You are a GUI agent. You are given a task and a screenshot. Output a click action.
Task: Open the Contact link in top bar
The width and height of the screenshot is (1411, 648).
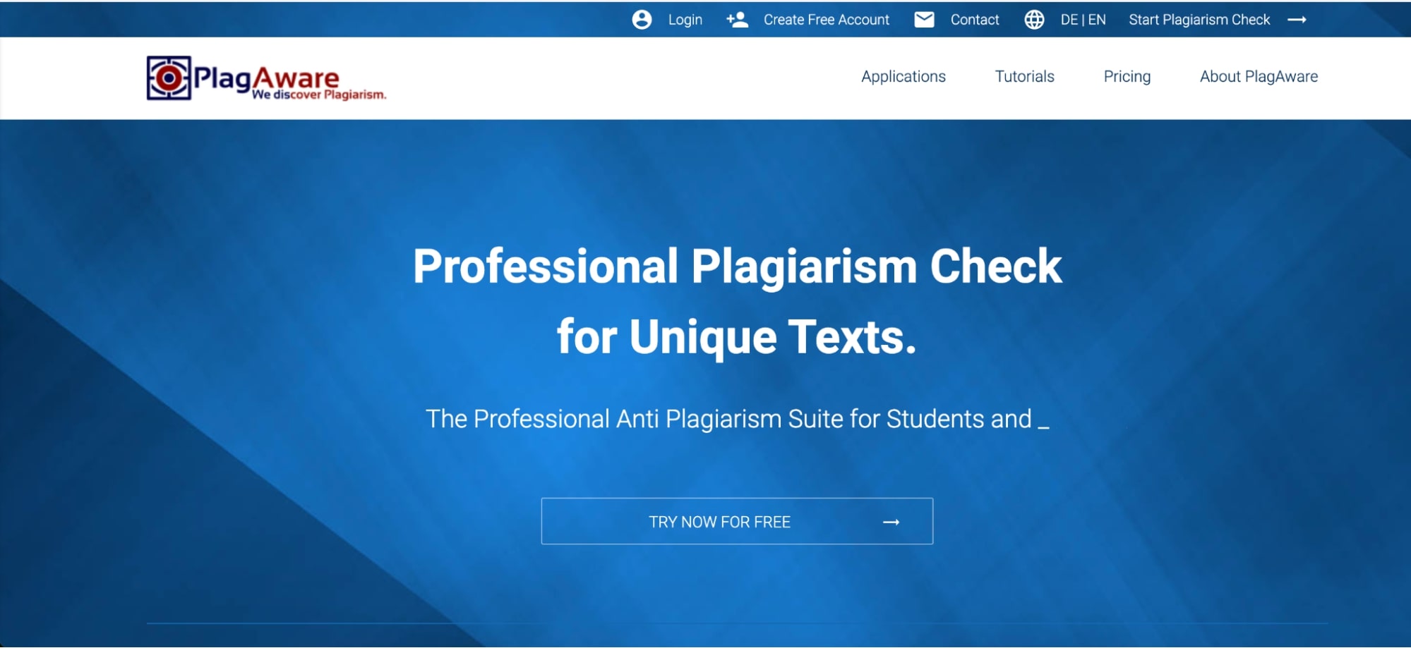pyautogui.click(x=974, y=20)
